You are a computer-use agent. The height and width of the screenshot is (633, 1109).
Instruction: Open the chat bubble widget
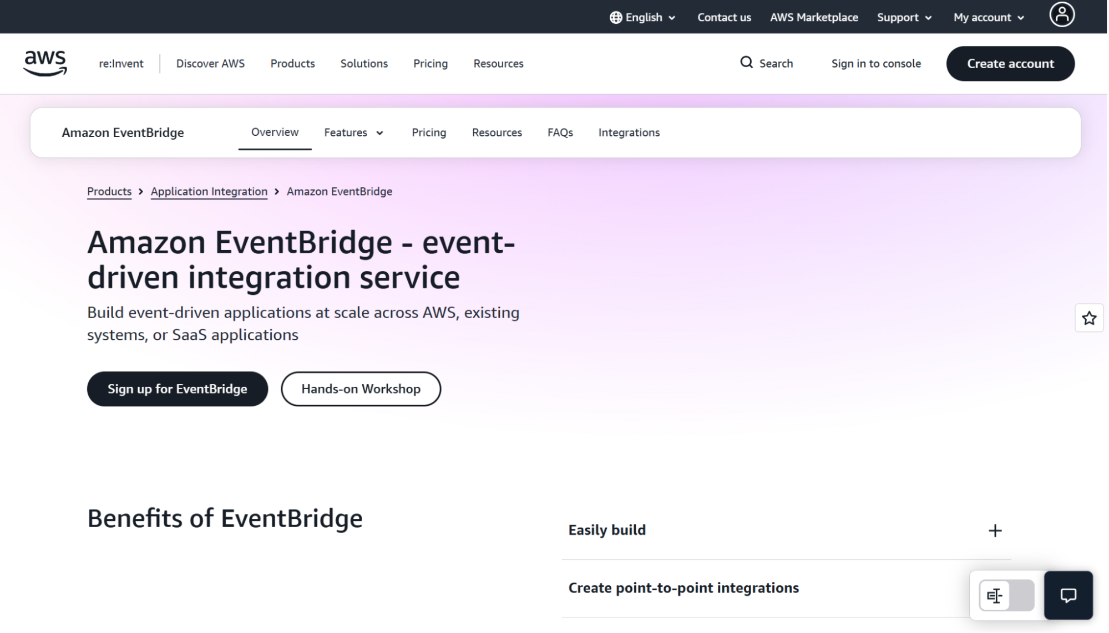[1068, 595]
